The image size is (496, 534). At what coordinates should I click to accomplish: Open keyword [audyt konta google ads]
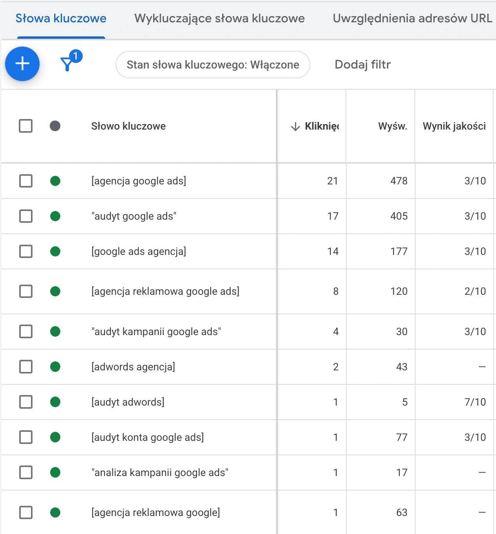point(148,437)
